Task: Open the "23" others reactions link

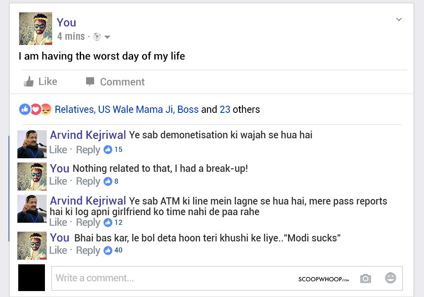Action: pos(225,109)
